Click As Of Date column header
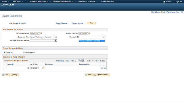The image size is (184, 103). coord(34,64)
